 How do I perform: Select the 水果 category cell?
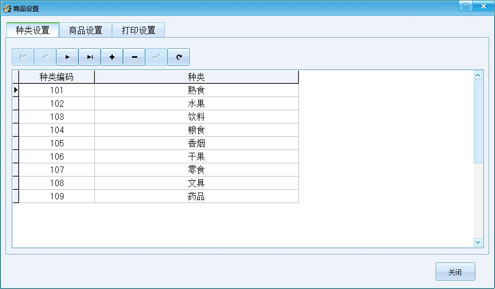[x=197, y=103]
